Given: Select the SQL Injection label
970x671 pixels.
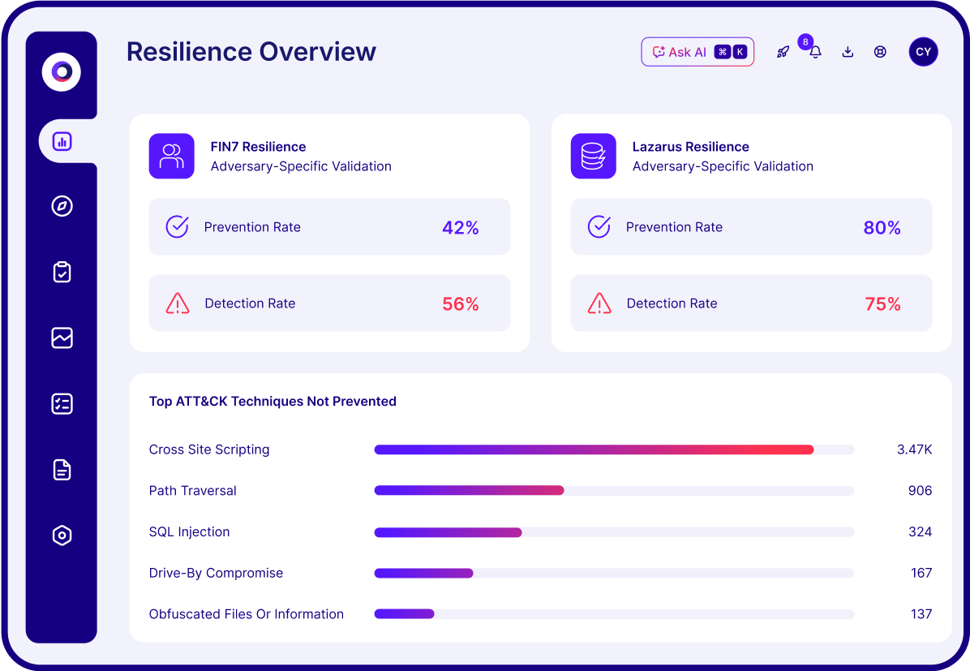Looking at the screenshot, I should tap(189, 532).
